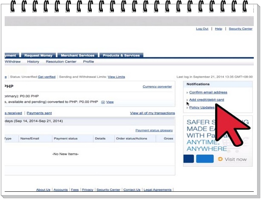Open the footer Security Center link

(x=108, y=190)
